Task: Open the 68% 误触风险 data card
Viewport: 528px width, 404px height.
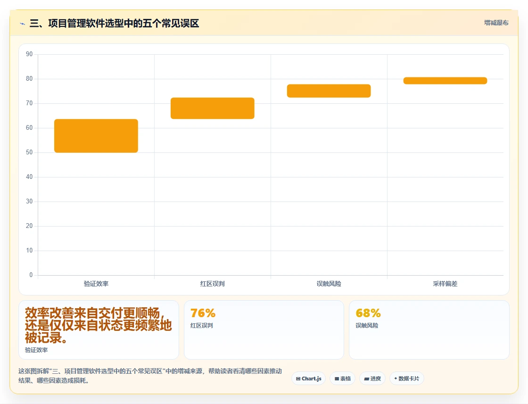Action: [x=429, y=330]
